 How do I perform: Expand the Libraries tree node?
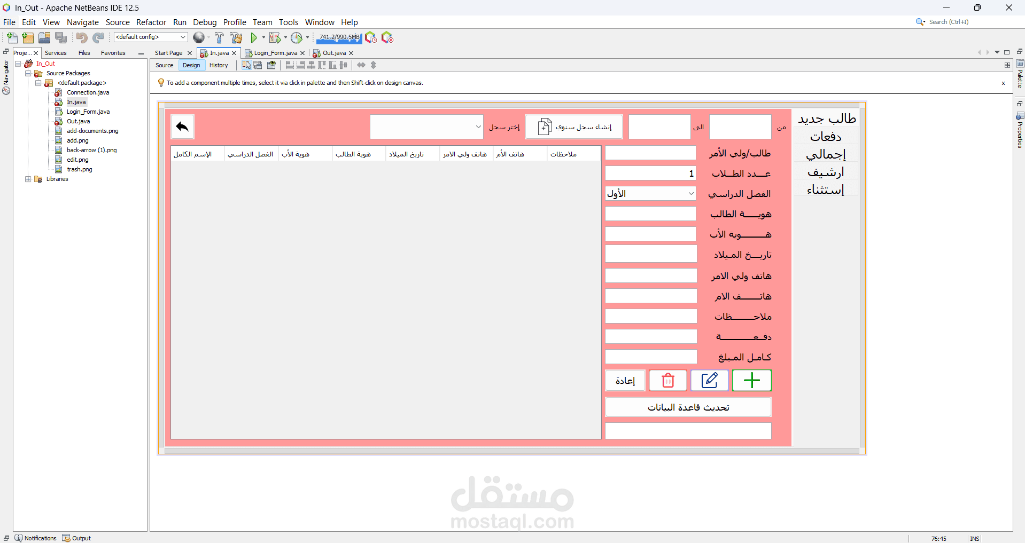pos(28,179)
